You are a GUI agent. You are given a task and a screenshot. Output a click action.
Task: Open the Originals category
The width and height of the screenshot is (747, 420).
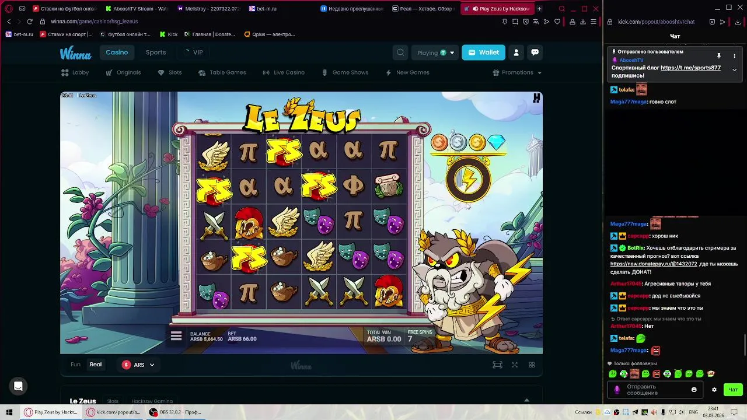click(x=123, y=72)
